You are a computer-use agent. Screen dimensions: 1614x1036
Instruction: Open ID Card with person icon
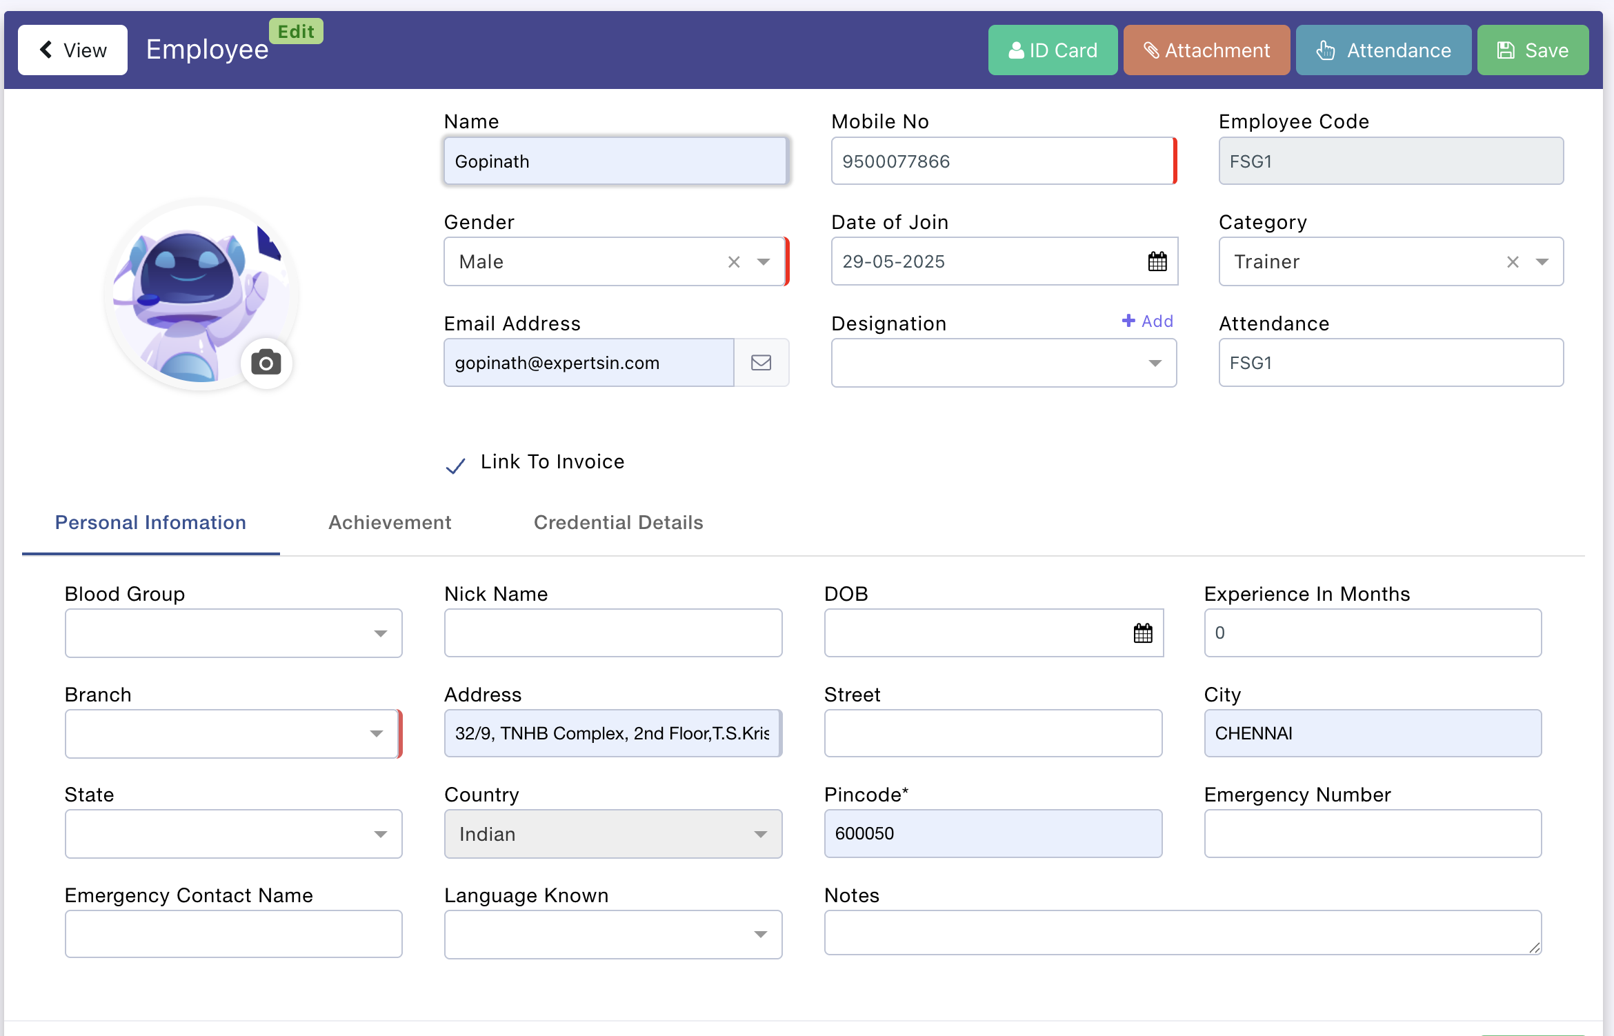point(1053,50)
